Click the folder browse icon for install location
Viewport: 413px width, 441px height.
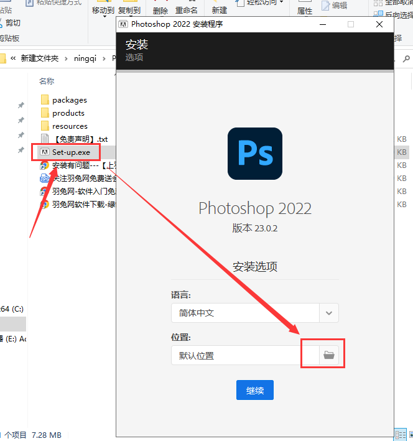tap(329, 355)
